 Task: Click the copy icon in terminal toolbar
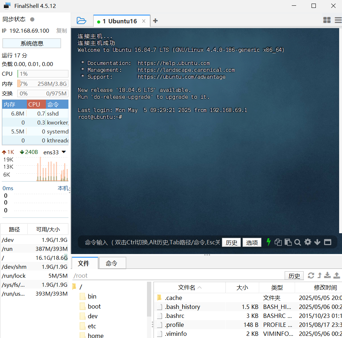pyautogui.click(x=278, y=242)
